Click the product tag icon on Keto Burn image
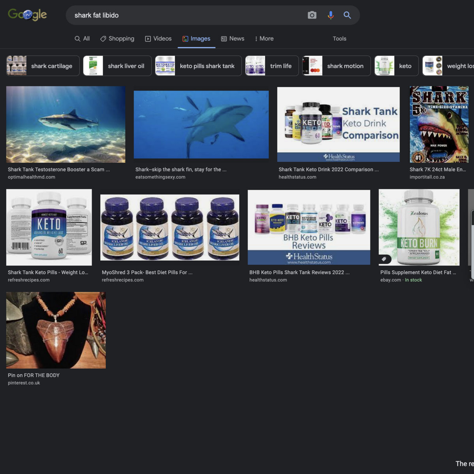 [x=384, y=259]
